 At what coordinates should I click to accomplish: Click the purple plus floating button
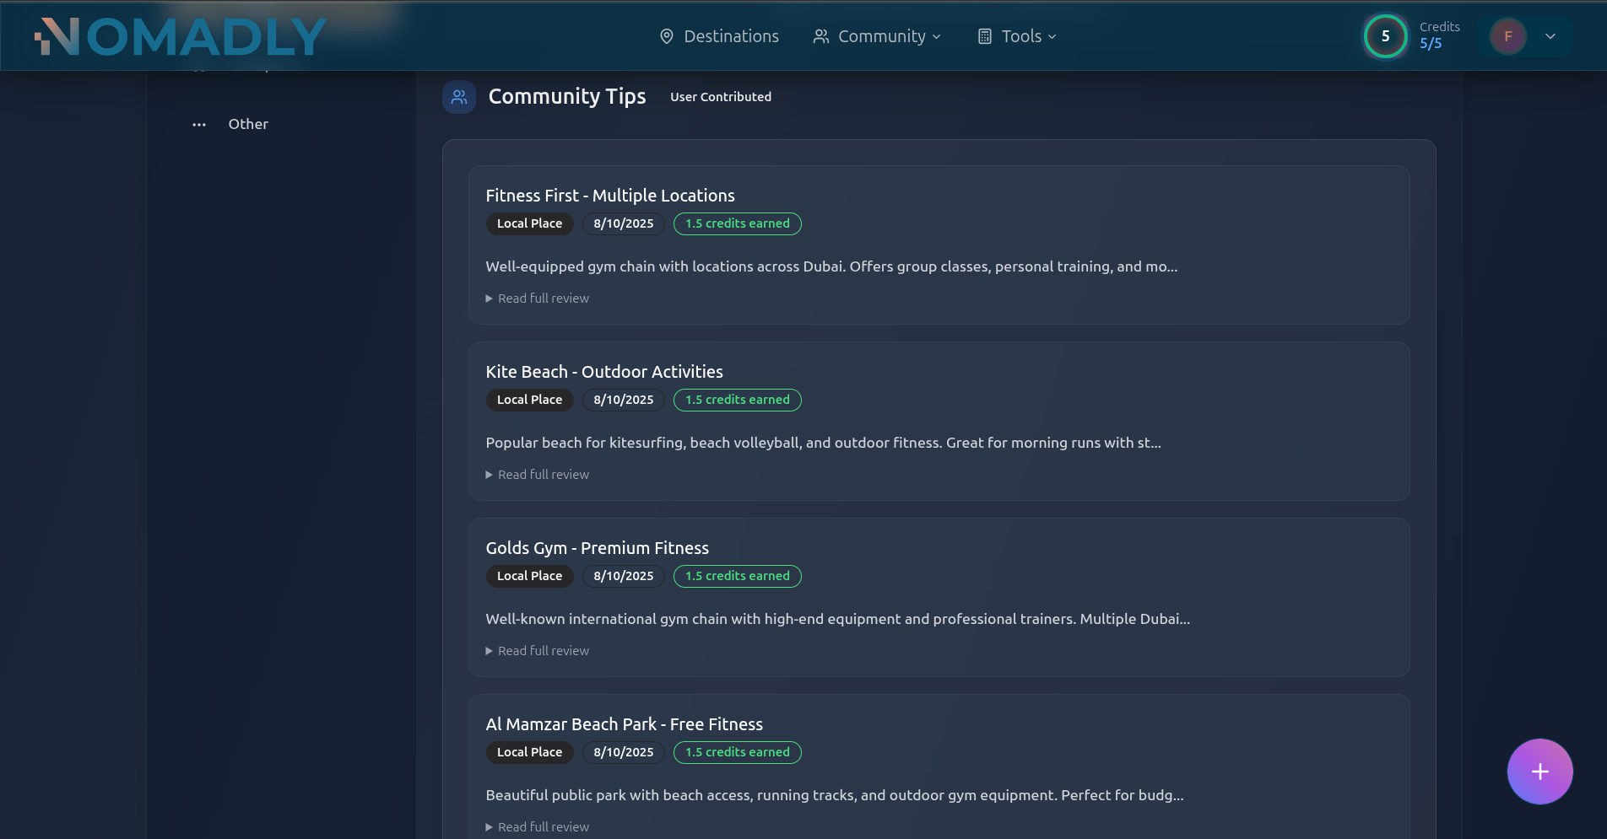(1539, 772)
